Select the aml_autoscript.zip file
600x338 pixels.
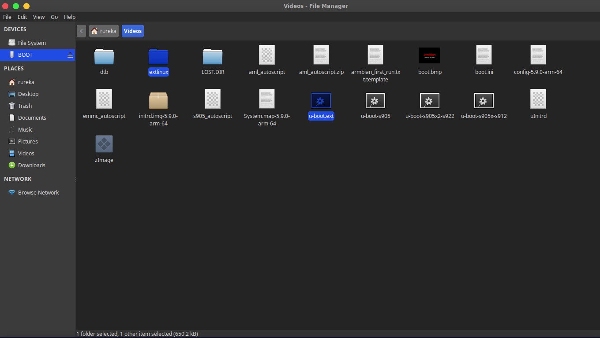point(321,55)
